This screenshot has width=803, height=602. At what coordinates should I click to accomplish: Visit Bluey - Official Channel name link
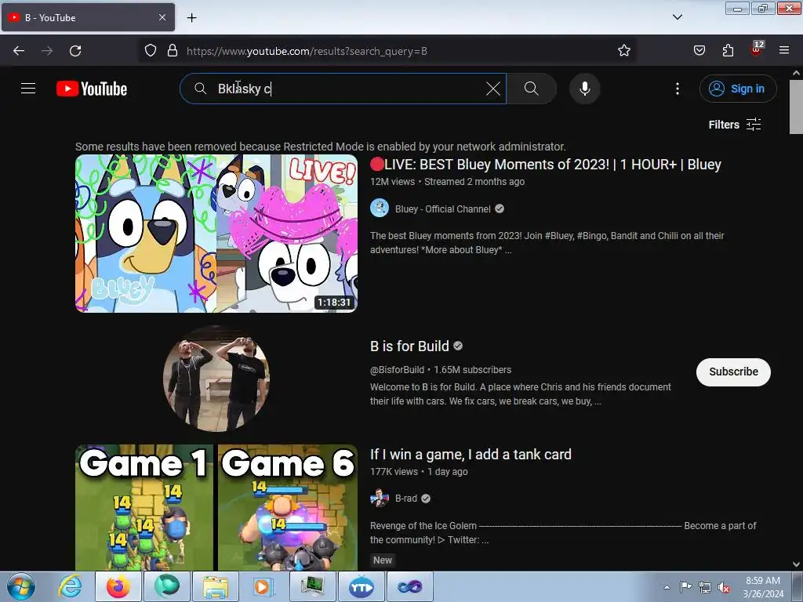443,209
